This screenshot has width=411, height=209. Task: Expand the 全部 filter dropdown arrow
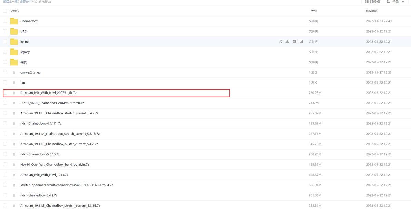pos(403,2)
